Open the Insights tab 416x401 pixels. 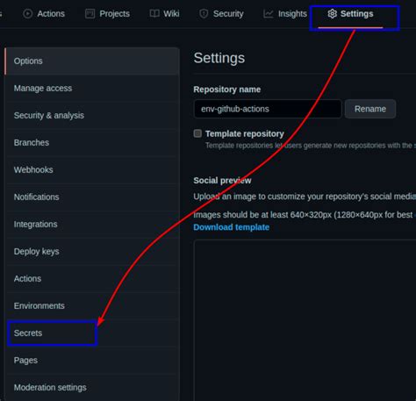(x=285, y=14)
